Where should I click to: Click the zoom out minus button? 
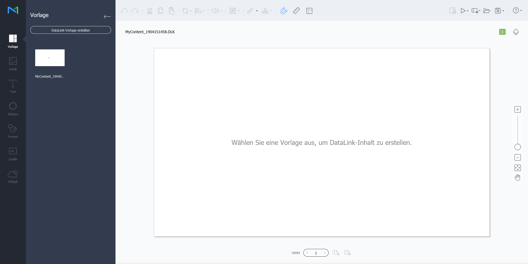coord(518,158)
